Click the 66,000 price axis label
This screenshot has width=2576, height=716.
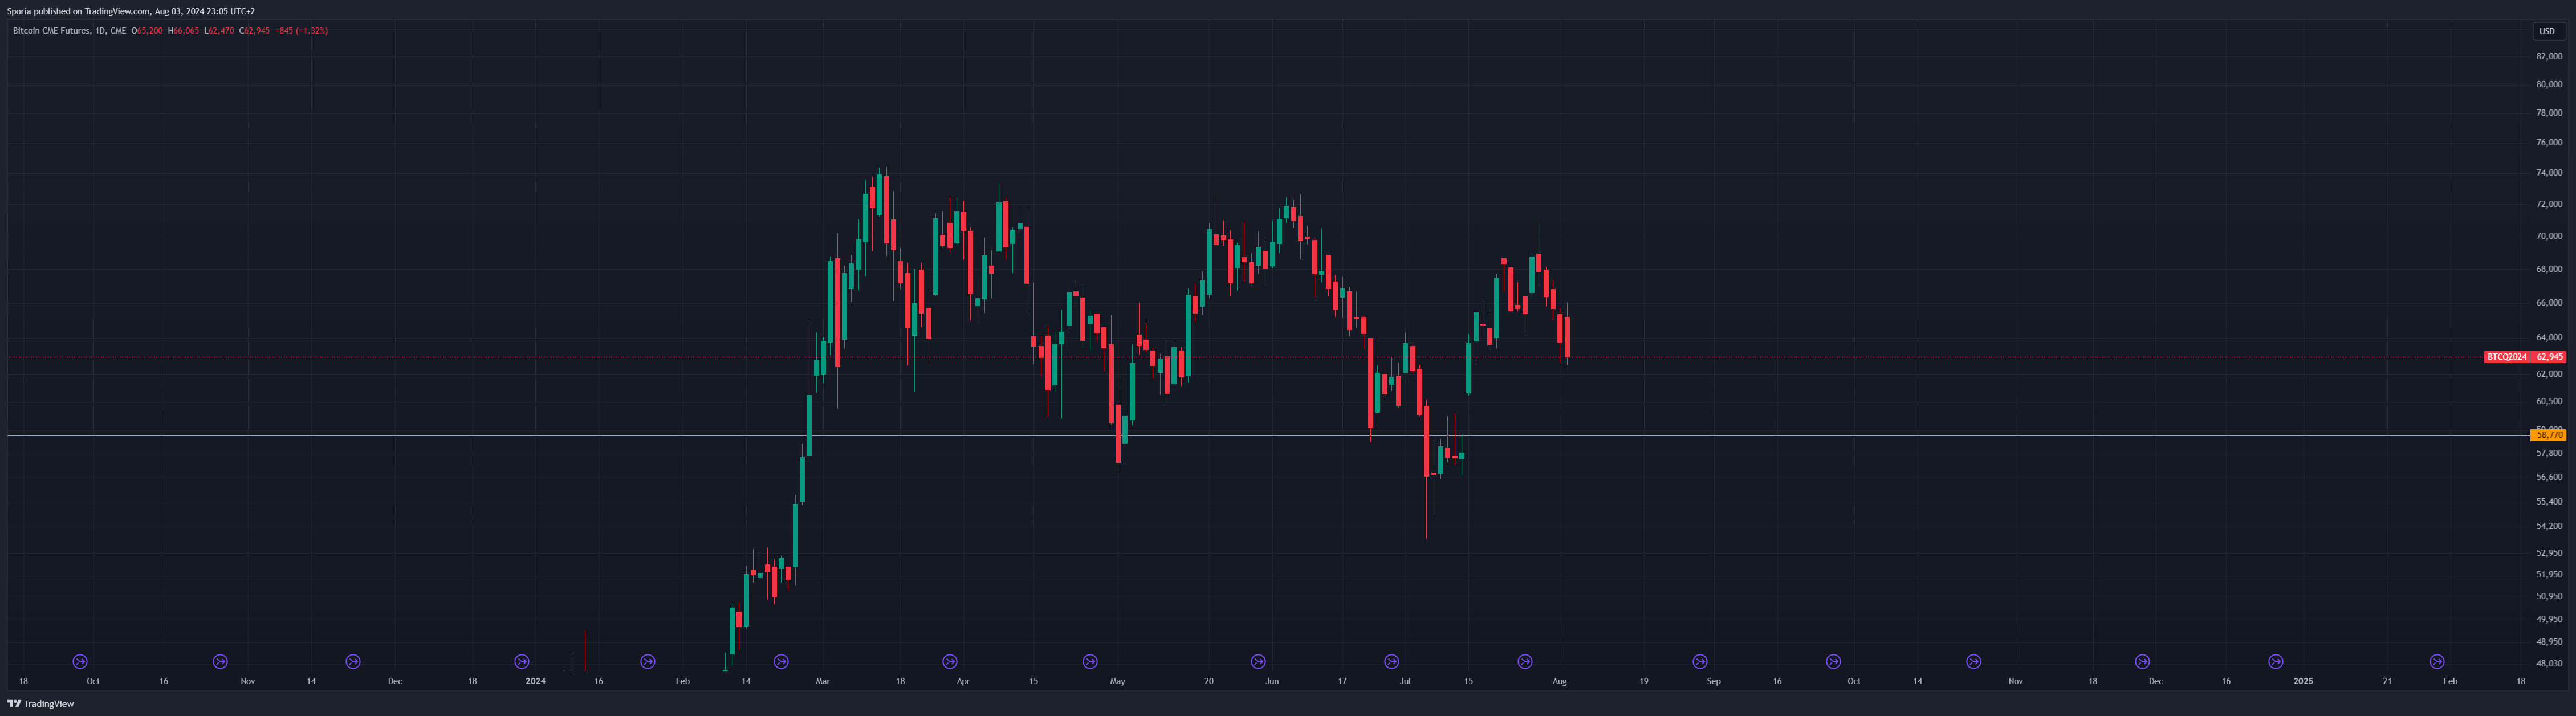[2549, 303]
